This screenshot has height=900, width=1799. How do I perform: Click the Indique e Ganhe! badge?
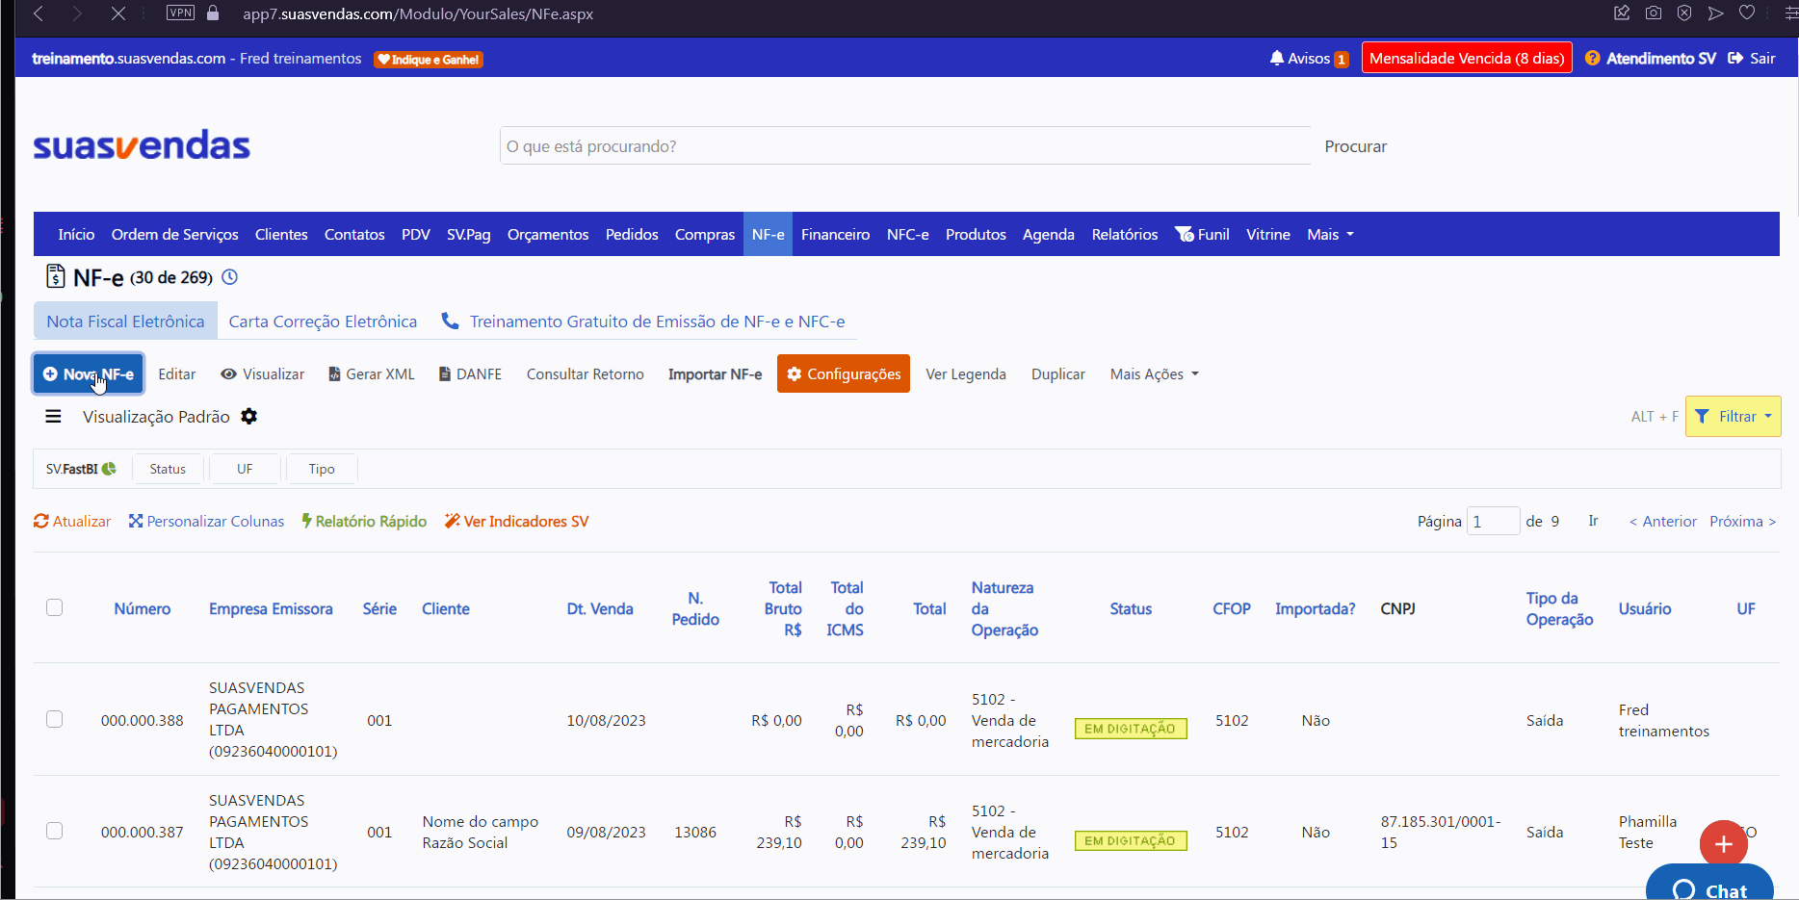tap(429, 60)
